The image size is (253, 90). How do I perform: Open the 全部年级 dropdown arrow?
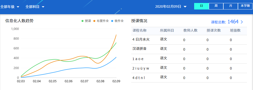tap(18, 7)
